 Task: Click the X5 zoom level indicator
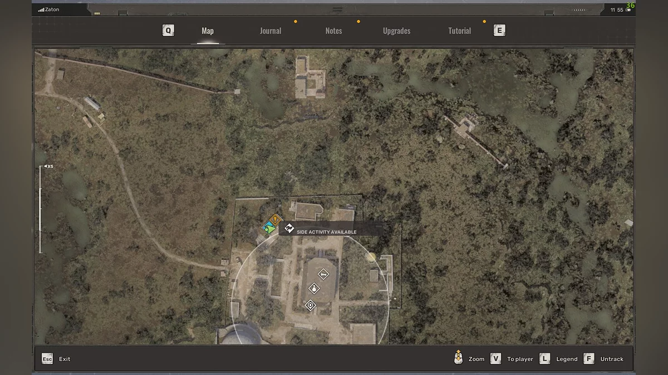(49, 166)
